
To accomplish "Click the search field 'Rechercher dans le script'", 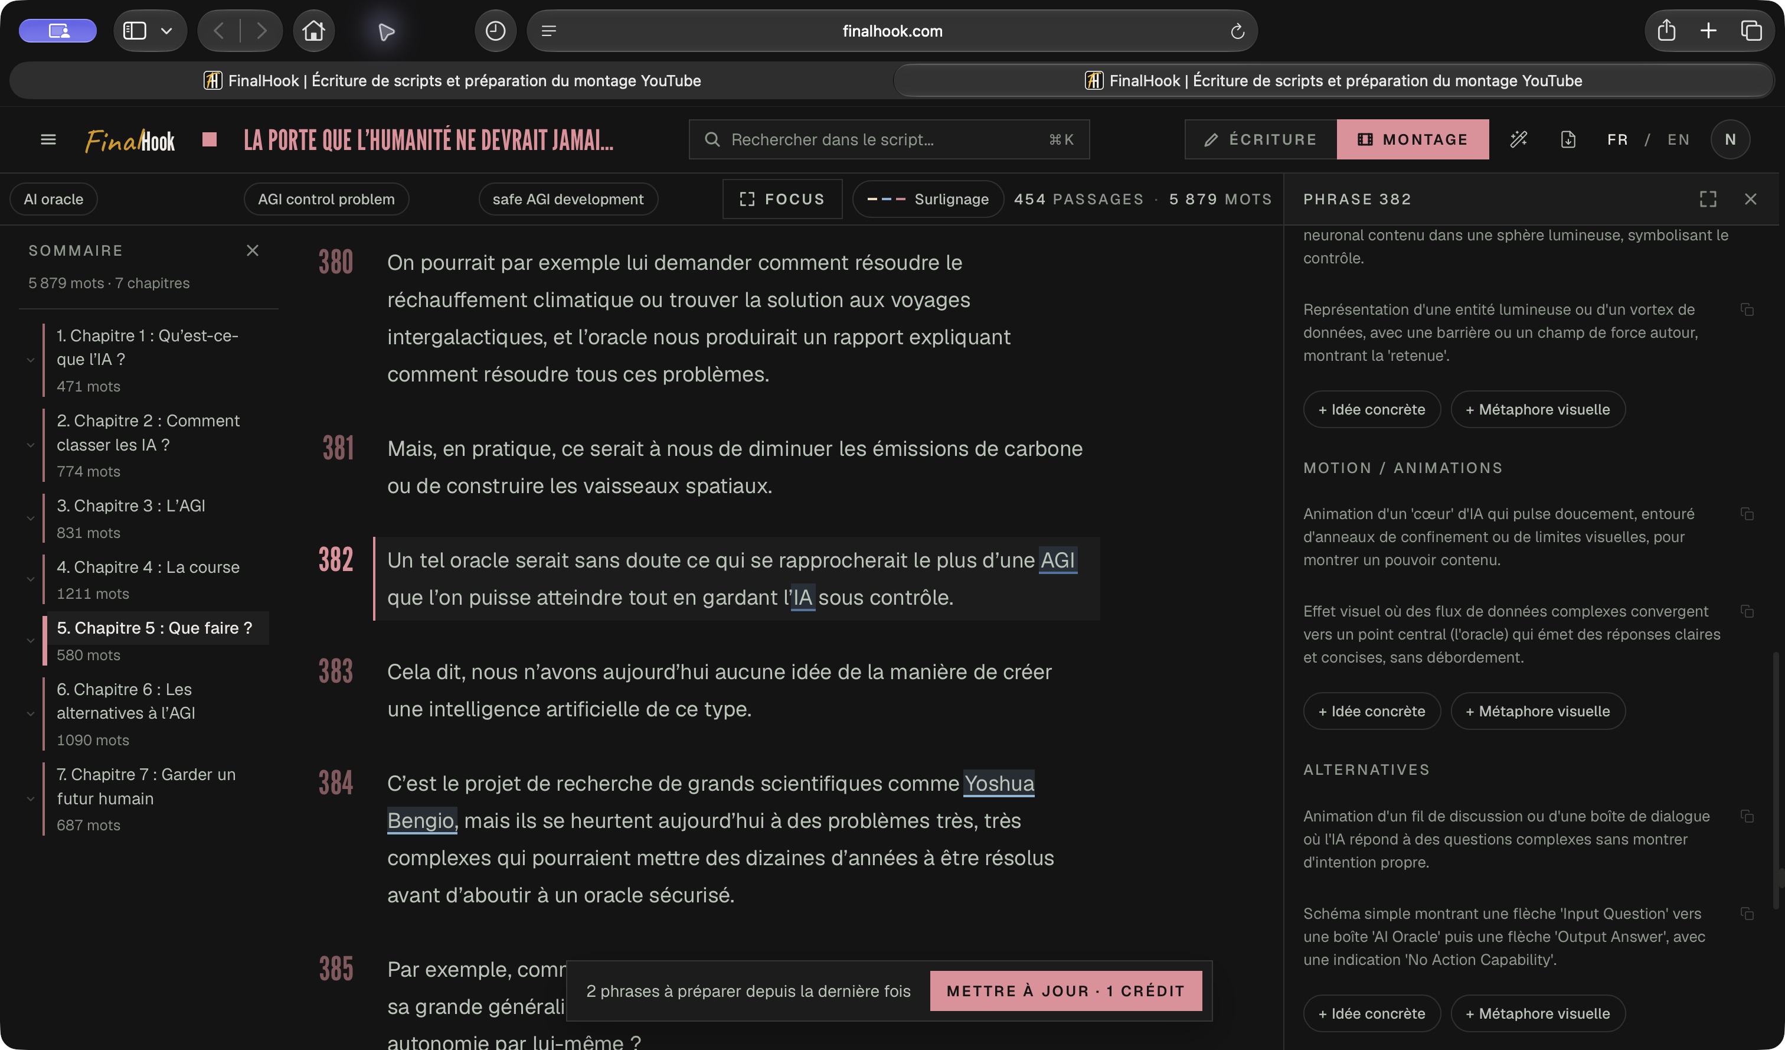I will point(889,139).
